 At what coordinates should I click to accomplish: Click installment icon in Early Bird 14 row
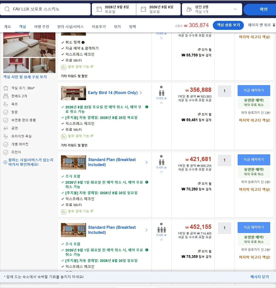(x=63, y=137)
